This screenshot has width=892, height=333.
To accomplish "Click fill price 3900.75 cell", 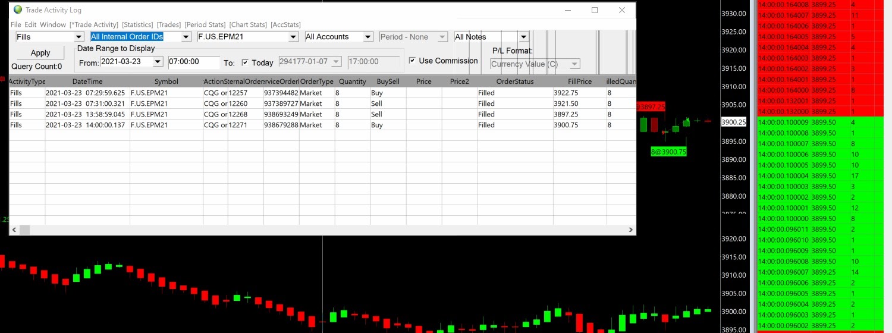I will tap(579, 125).
